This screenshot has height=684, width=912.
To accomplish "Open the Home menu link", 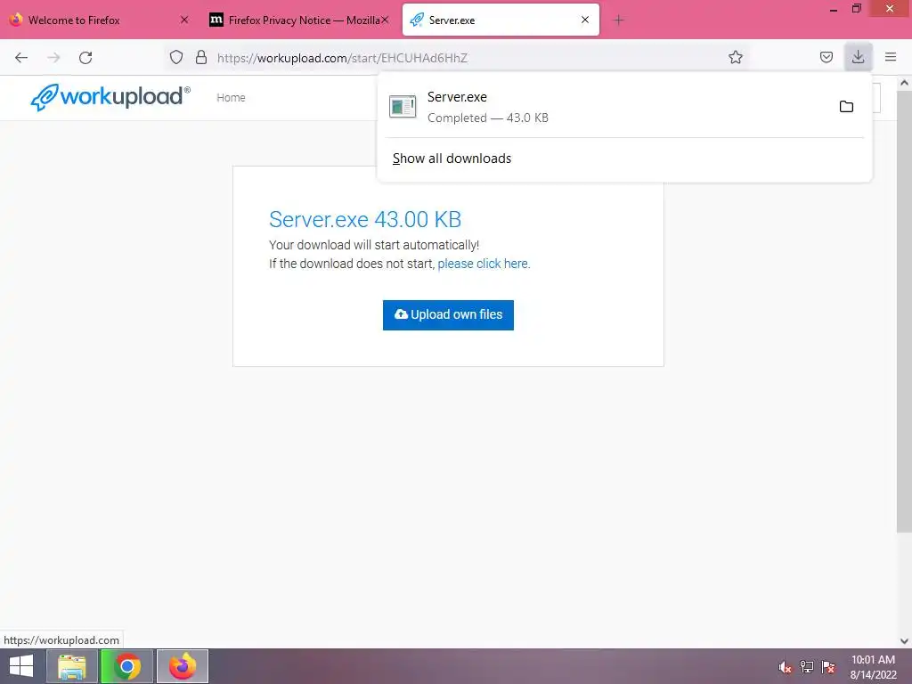I will point(231,98).
